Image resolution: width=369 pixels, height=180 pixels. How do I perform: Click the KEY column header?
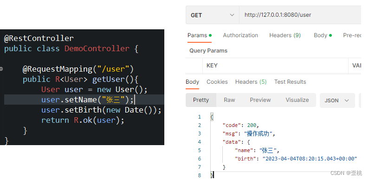pyautogui.click(x=212, y=66)
